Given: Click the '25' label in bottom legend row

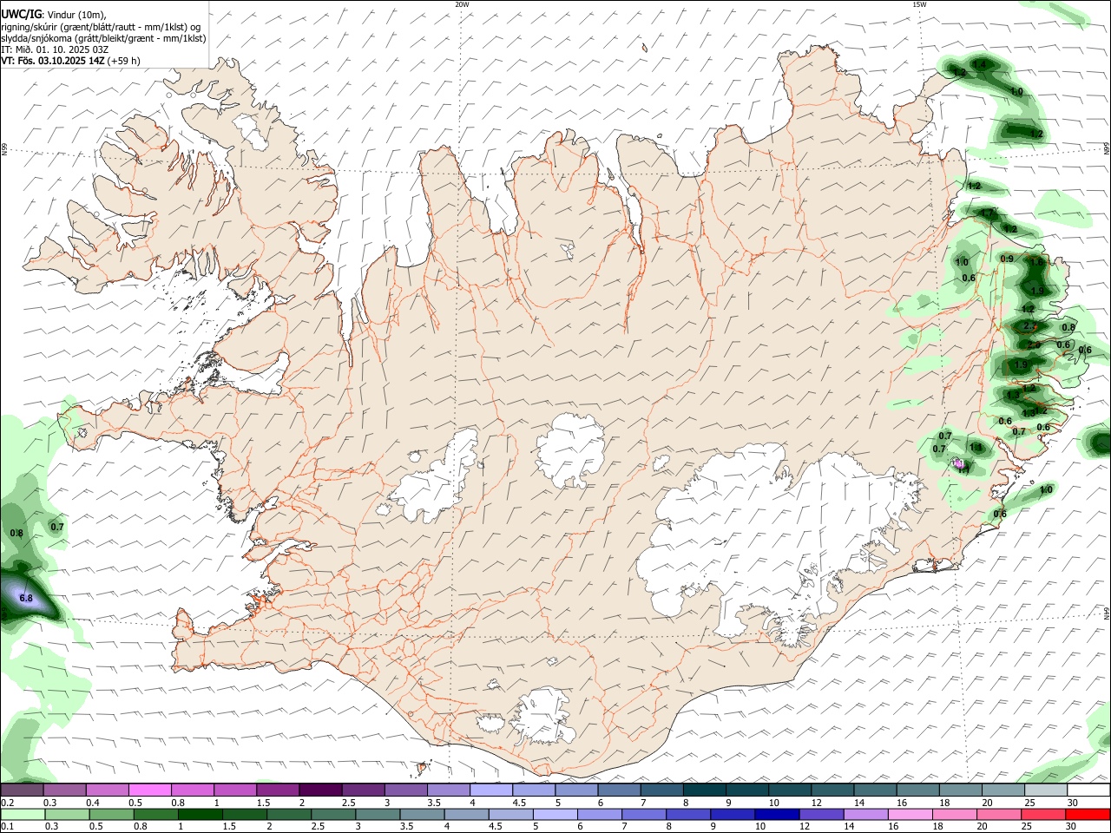Looking at the screenshot, I should click(x=1026, y=827).
